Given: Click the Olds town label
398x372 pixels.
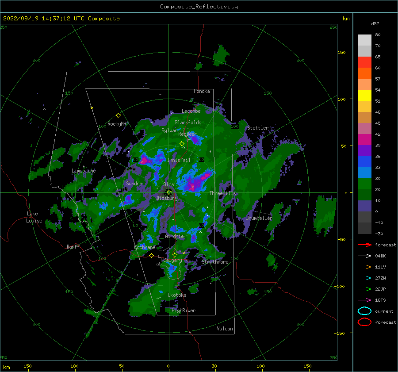Looking at the screenshot, I should (168, 184).
